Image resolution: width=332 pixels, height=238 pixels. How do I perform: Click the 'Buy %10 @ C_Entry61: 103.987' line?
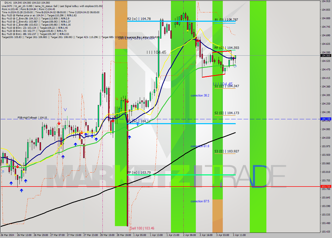click(x=36, y=21)
